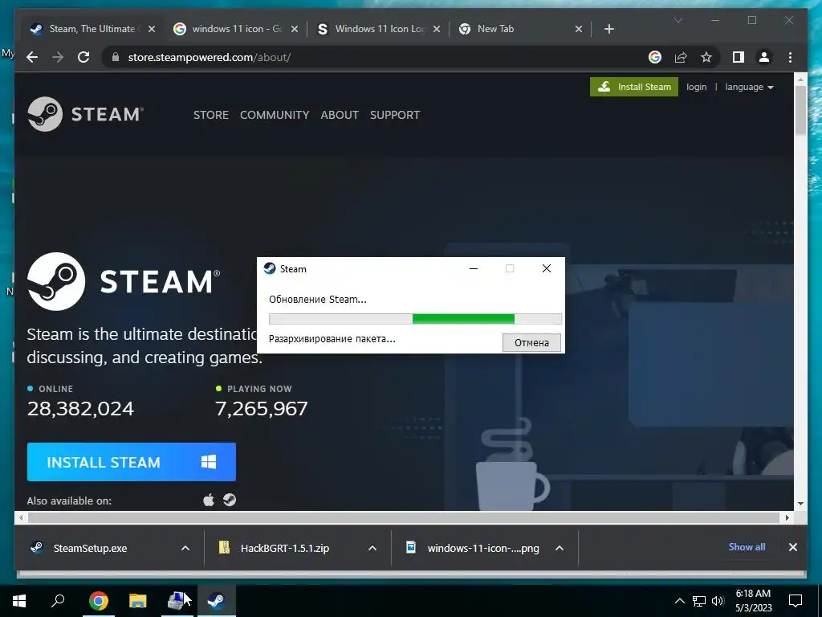Click the blue INSTALL STEAM button
This screenshot has height=617, width=822.
132,462
